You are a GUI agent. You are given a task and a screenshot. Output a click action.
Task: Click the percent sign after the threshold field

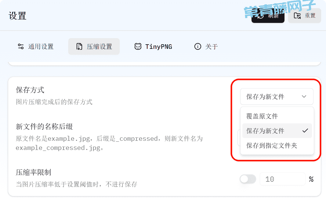311,179
